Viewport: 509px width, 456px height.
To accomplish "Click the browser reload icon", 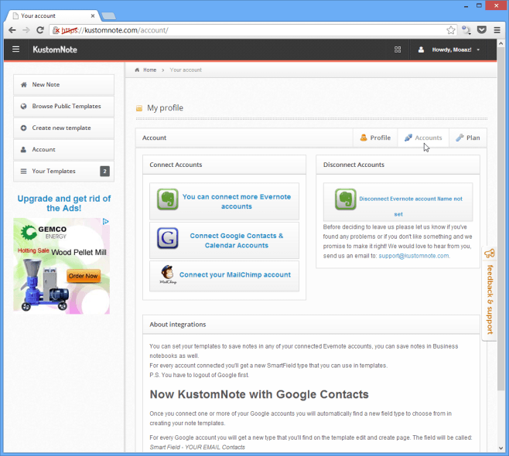I will click(41, 30).
